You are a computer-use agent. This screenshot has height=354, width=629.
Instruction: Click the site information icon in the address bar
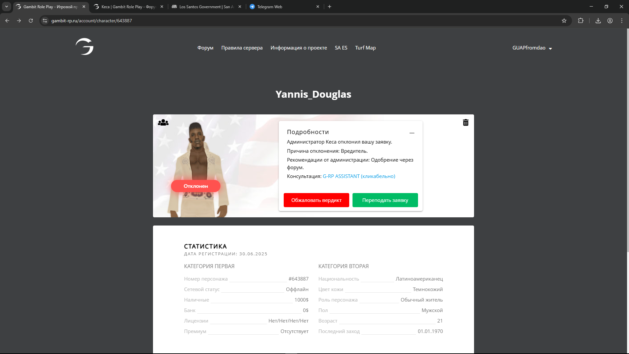pyautogui.click(x=45, y=21)
